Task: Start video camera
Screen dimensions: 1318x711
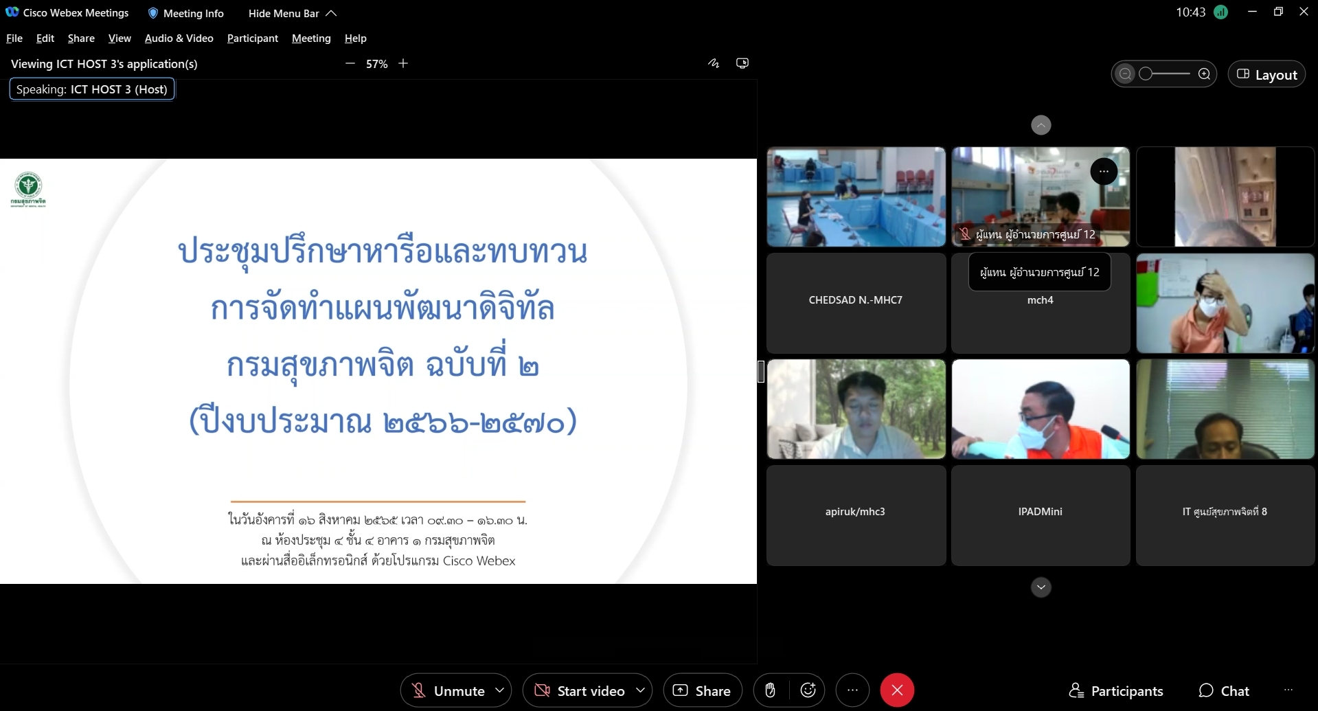Action: point(580,690)
